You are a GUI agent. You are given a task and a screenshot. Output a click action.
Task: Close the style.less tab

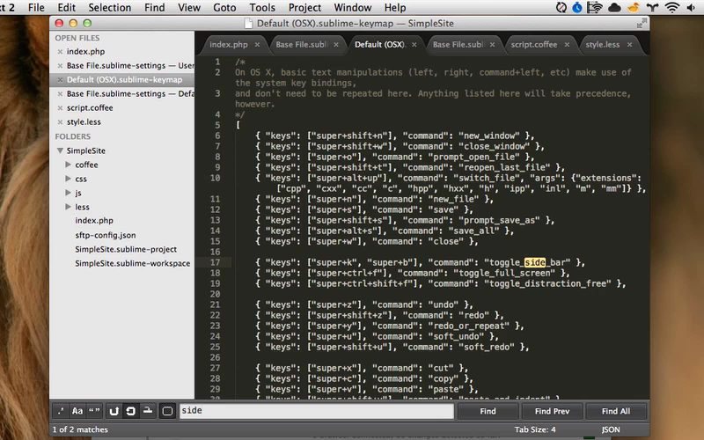[629, 45]
